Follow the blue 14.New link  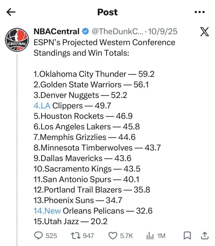[47, 211]
